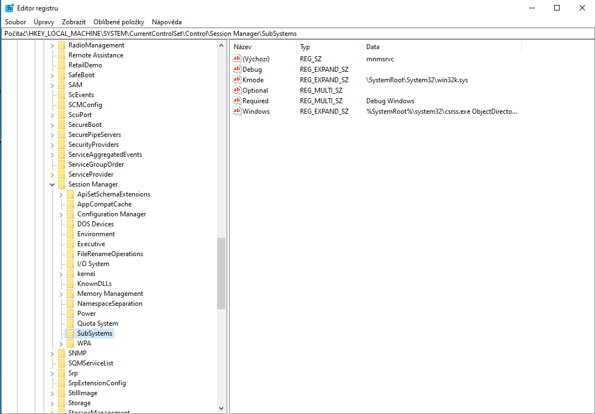Click the Registry Editor title bar icon
The width and height of the screenshot is (595, 414).
(9, 8)
